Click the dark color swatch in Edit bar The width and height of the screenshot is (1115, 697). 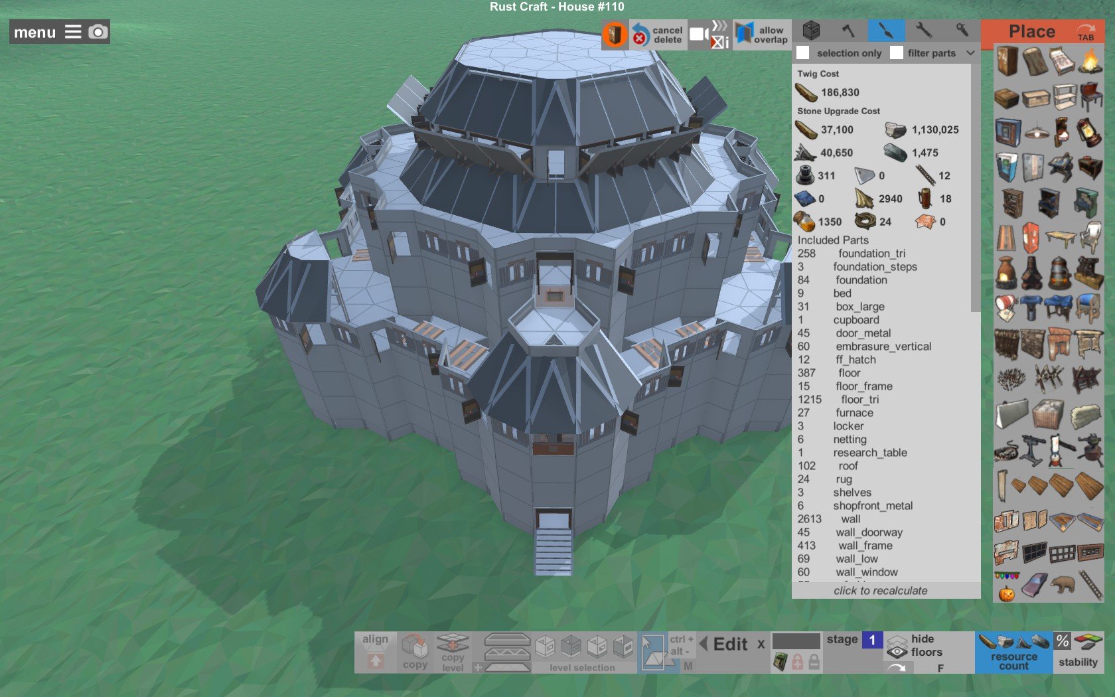click(x=796, y=641)
